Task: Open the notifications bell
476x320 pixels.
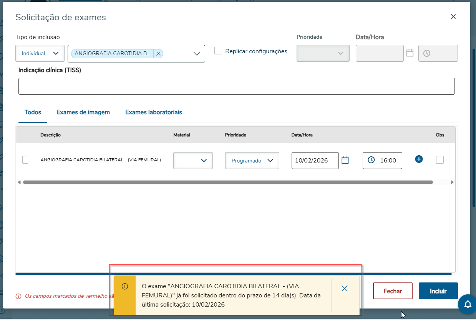Action: pos(468,305)
